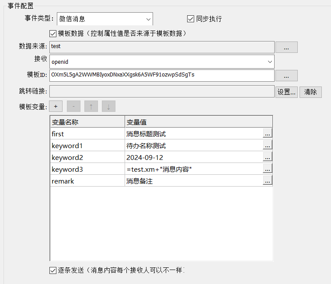Image resolution: width=331 pixels, height=284 pixels.
Task: Click the remove variable minus button
Action: [x=73, y=106]
